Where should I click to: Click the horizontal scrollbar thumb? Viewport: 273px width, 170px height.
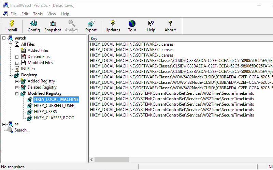(x=112, y=159)
